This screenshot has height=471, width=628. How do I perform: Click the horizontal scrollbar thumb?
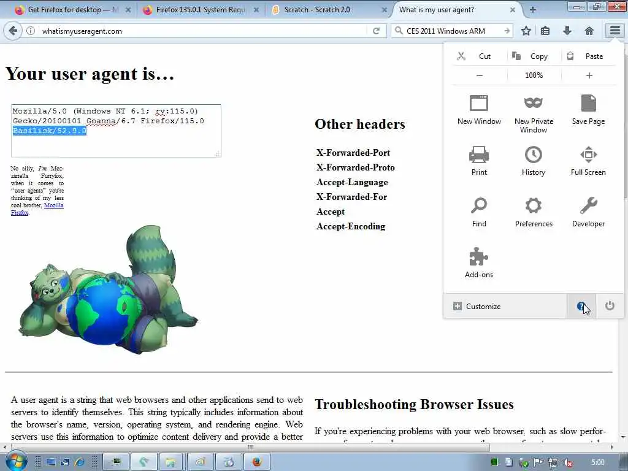click(250, 446)
